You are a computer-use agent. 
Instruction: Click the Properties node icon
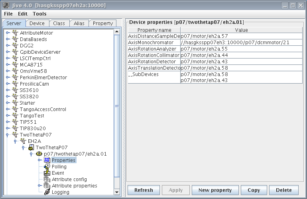(x=47, y=160)
